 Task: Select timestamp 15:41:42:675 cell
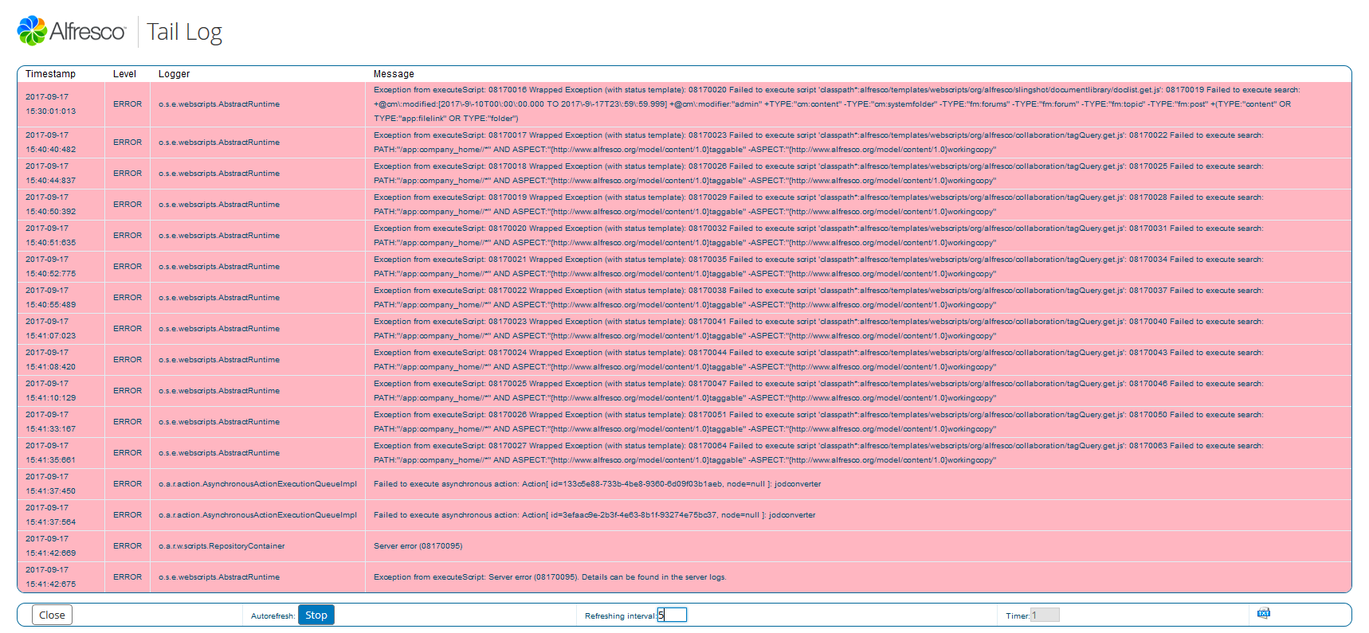pyautogui.click(x=61, y=577)
